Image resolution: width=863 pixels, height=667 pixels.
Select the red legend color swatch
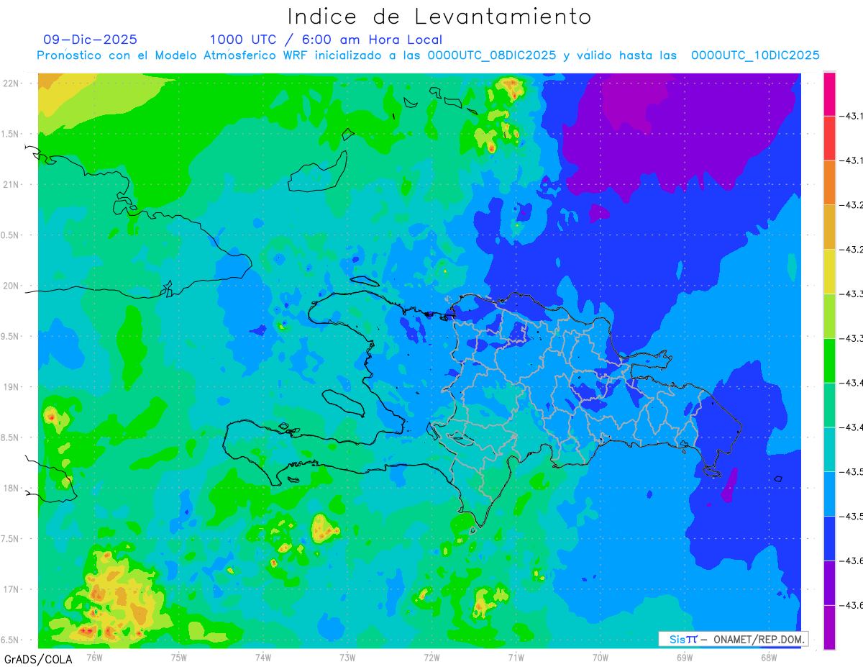point(829,138)
